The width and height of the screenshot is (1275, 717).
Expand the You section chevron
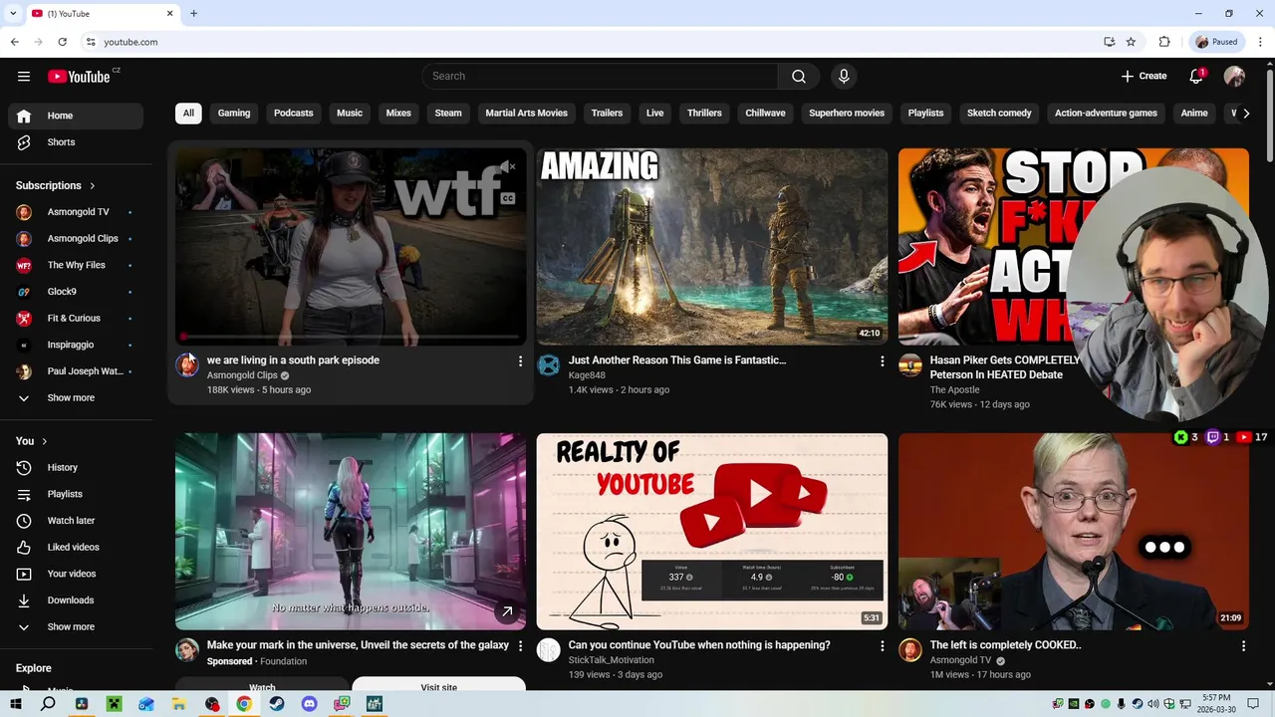45,441
